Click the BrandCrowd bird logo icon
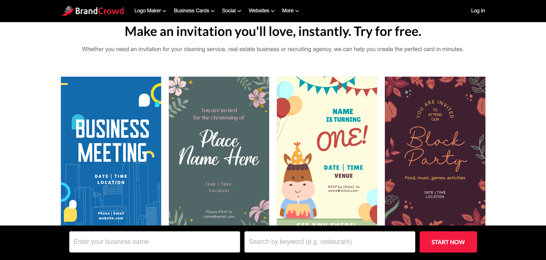Viewport: 546px width, 260px height. (x=67, y=11)
